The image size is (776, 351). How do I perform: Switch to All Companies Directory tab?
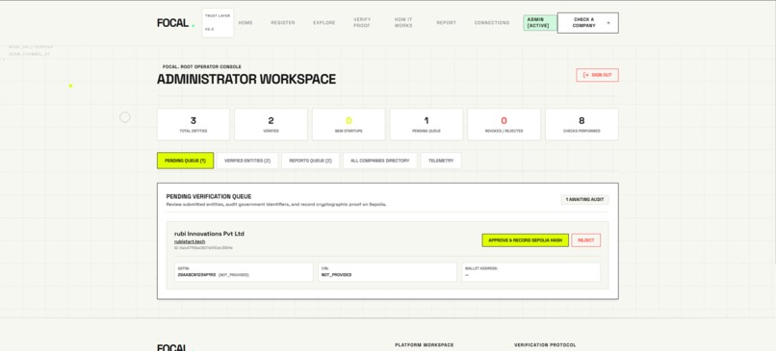[x=380, y=161]
